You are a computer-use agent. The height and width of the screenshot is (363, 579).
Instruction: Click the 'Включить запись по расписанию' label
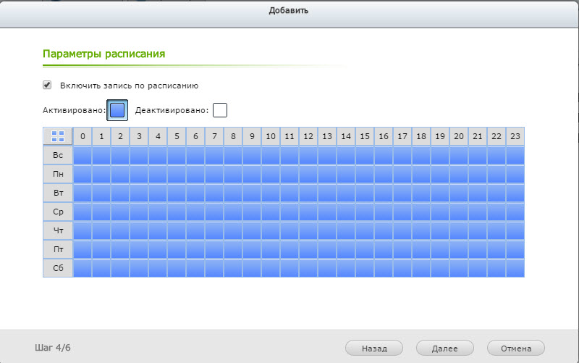tap(130, 85)
